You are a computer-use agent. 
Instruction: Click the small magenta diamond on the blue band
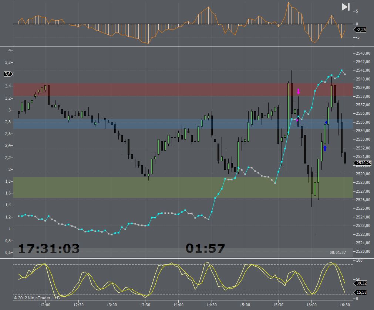click(x=297, y=120)
